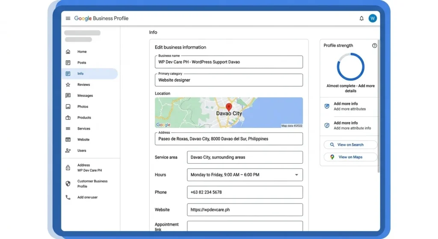Open Messages section
The height and width of the screenshot is (239, 438).
click(90, 95)
